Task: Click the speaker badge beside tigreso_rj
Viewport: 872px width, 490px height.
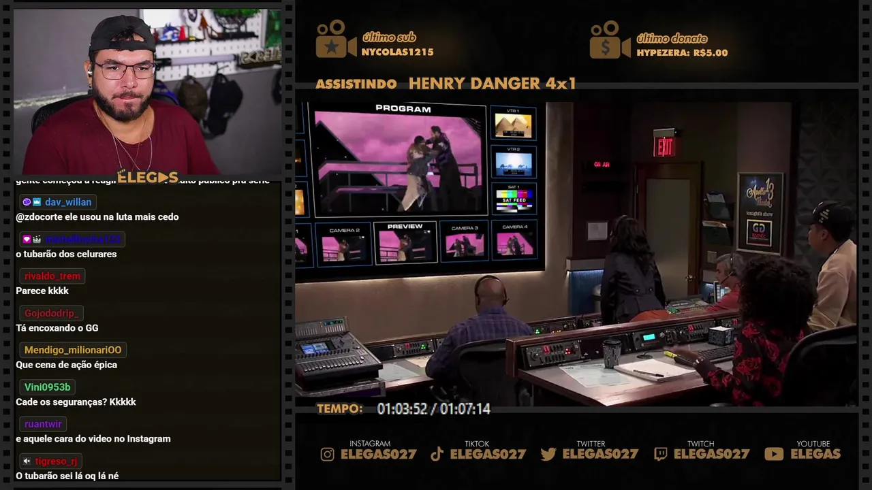Action: click(27, 461)
